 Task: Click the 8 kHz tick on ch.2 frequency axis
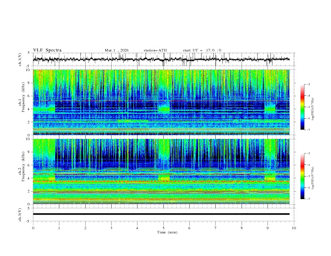pyautogui.click(x=29, y=152)
